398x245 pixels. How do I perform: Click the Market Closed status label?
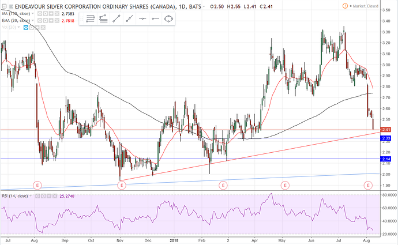click(365, 6)
